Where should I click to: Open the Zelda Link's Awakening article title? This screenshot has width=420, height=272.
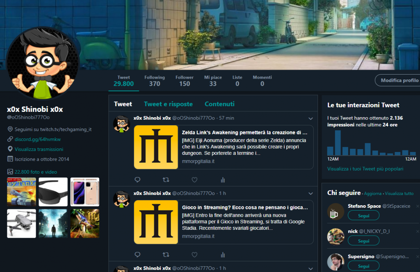coord(244,132)
